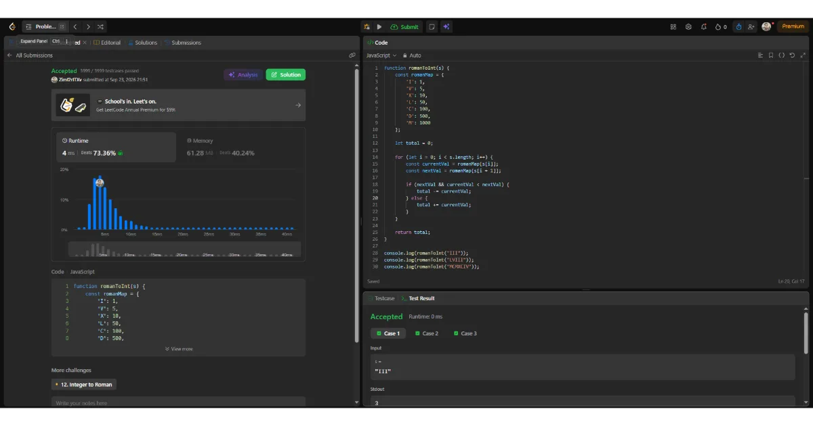Click the streak fire counter
Screen dimensions: 813x426
pyautogui.click(x=721, y=26)
